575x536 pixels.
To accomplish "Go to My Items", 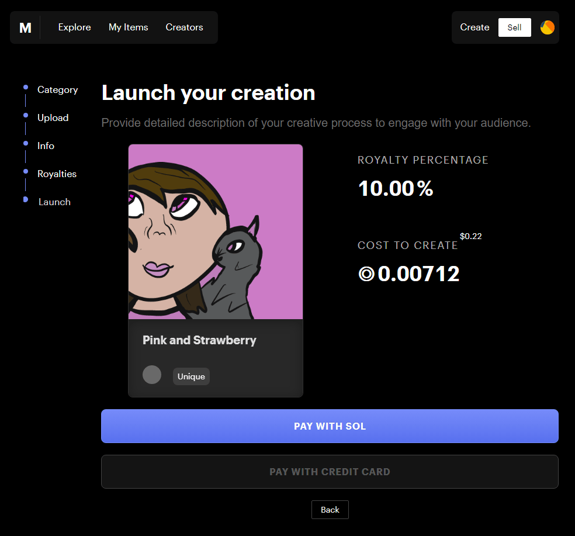I will [x=128, y=27].
